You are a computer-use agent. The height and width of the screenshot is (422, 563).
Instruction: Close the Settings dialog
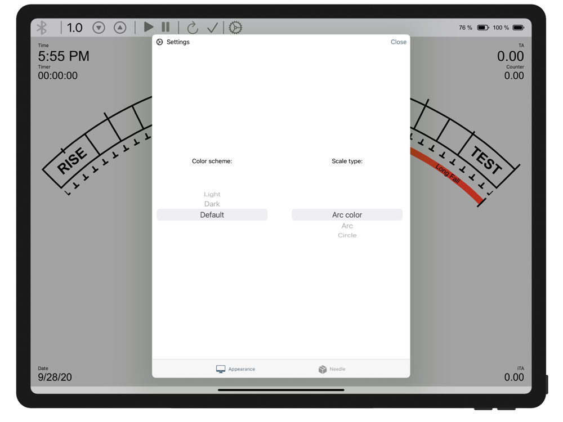coord(399,42)
